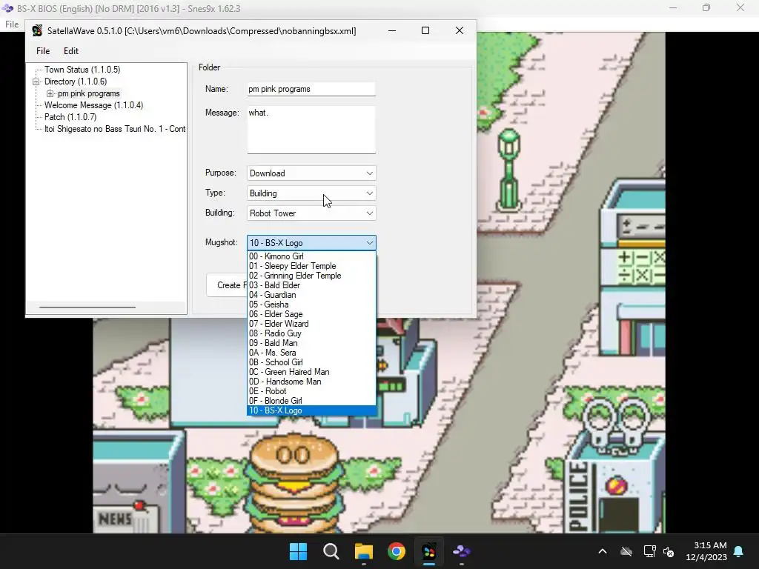Close the Mugshot dropdown via its arrow
The image size is (759, 569).
pos(369,243)
